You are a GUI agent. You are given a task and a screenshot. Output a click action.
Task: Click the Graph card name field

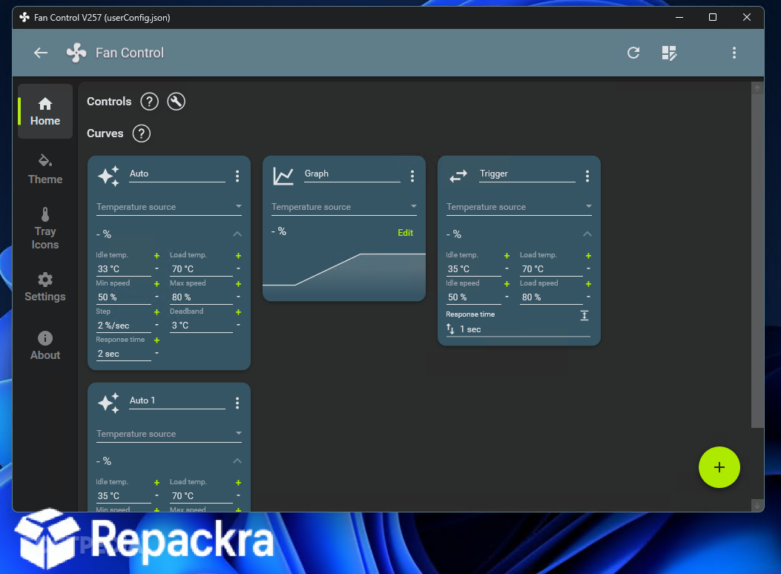(352, 174)
